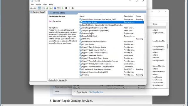188x106 pixels.
Task: Click the DcomLaunch group cell in Task Manager
Action: coord(158,85)
